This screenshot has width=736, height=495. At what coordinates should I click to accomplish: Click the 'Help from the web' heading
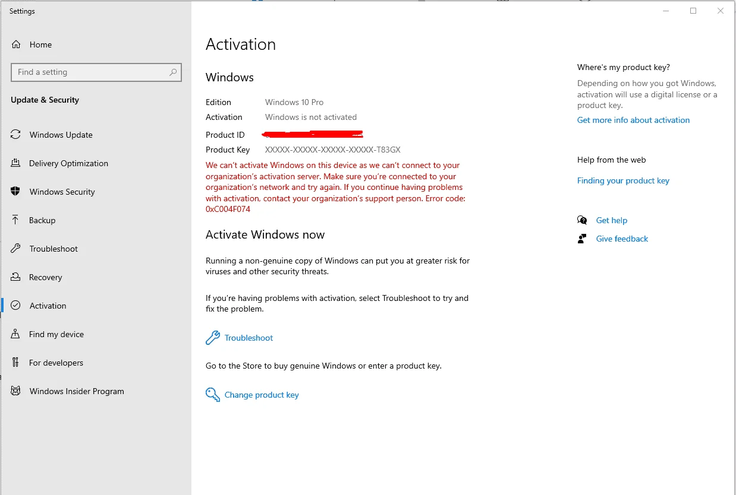click(x=611, y=160)
